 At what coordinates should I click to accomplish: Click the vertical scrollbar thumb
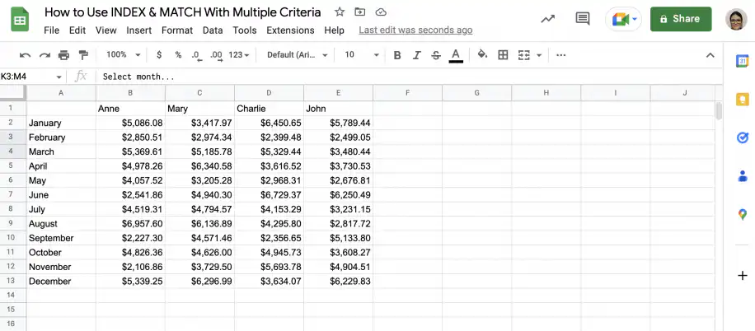719,110
